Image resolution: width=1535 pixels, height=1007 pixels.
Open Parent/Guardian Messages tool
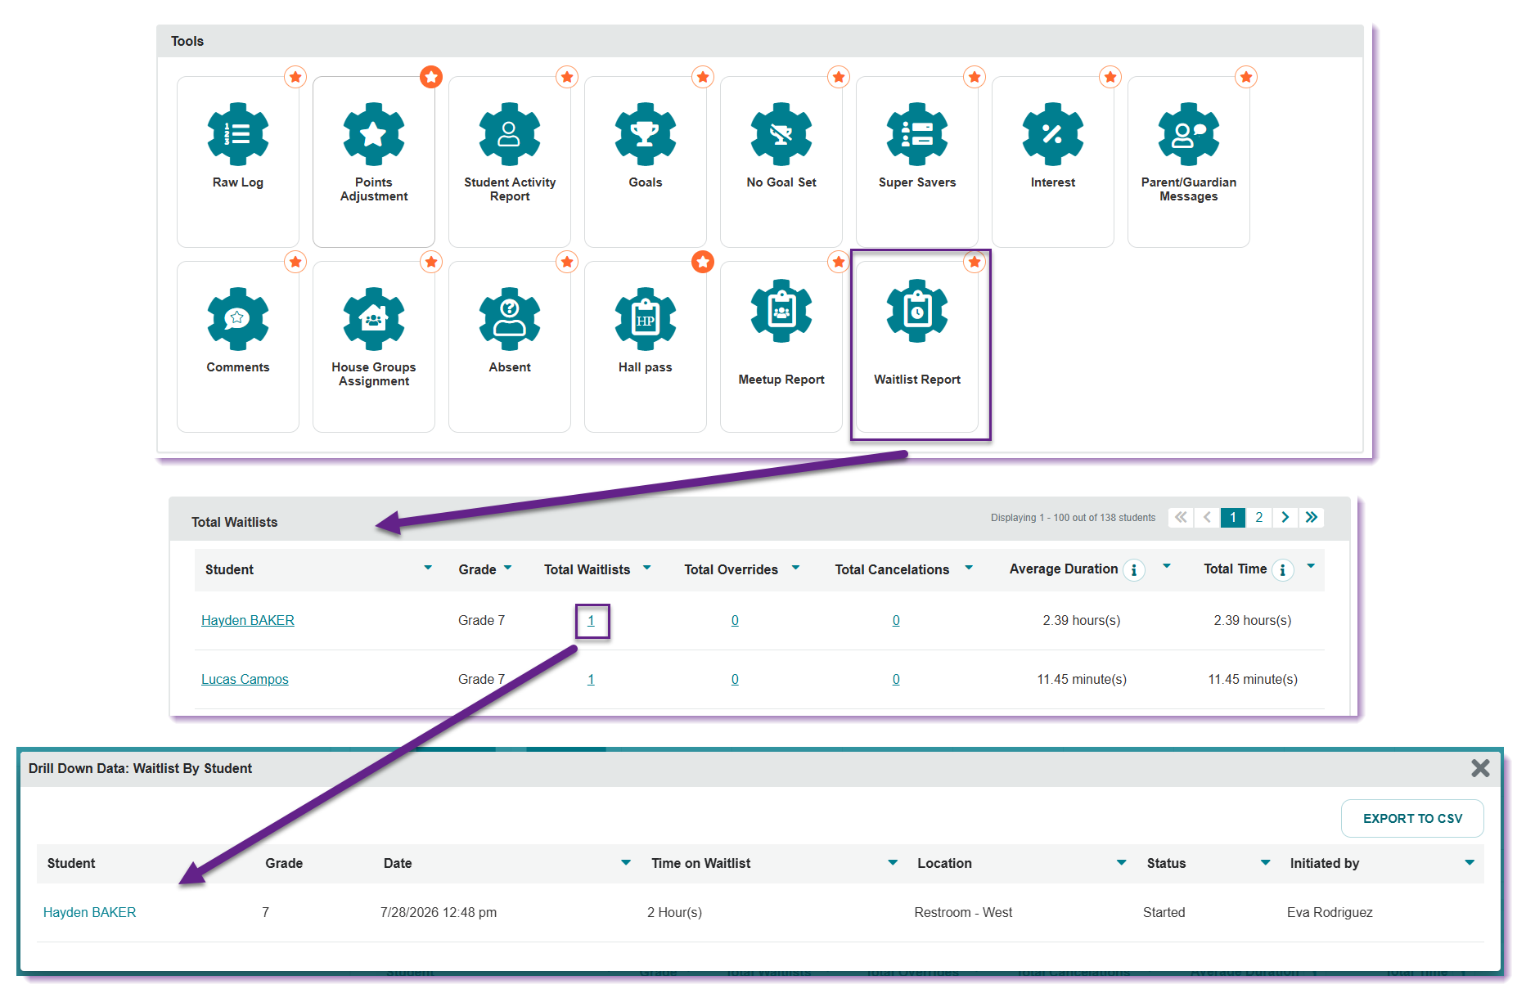(x=1189, y=161)
